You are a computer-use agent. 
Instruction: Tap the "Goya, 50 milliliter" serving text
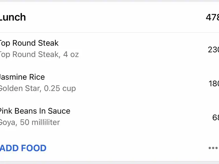(x=29, y=122)
